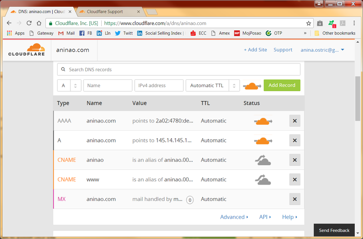The height and width of the screenshot is (239, 363).
Task: Toggle grey cloud for www CNAME record
Action: pos(263,180)
